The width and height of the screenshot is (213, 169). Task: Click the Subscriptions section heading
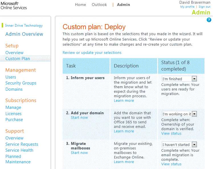21,100
